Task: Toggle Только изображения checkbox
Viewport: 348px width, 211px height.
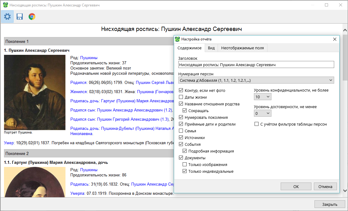Action: click(x=185, y=165)
